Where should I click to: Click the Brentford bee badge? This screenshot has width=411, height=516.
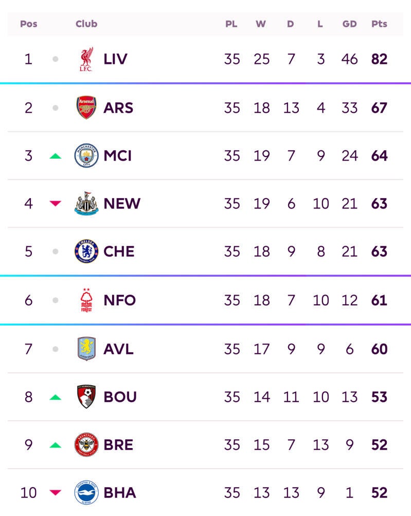86,444
